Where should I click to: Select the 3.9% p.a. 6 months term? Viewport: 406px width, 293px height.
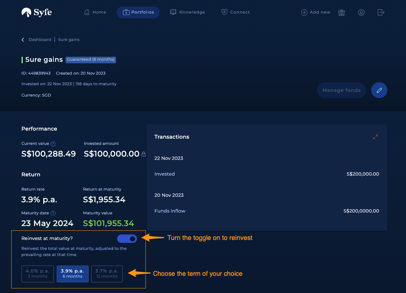(x=72, y=274)
